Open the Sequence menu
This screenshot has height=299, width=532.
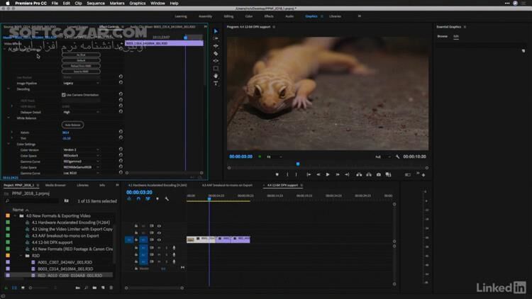(x=96, y=3)
